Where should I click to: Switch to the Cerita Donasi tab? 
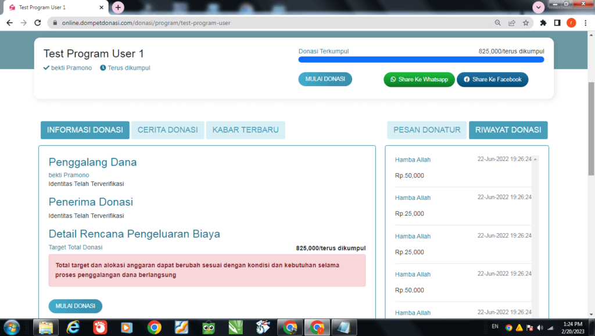[x=168, y=130]
